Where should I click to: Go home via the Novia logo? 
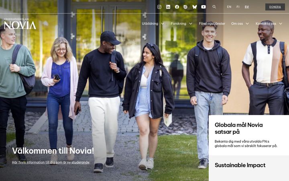(20, 24)
